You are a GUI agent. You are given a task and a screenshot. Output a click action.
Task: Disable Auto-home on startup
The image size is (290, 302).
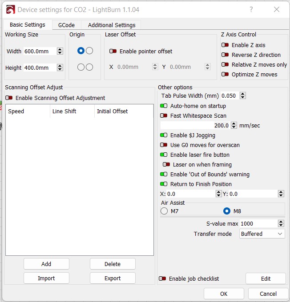pos(164,106)
